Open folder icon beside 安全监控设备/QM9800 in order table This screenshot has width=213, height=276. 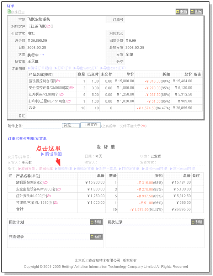[71, 88]
